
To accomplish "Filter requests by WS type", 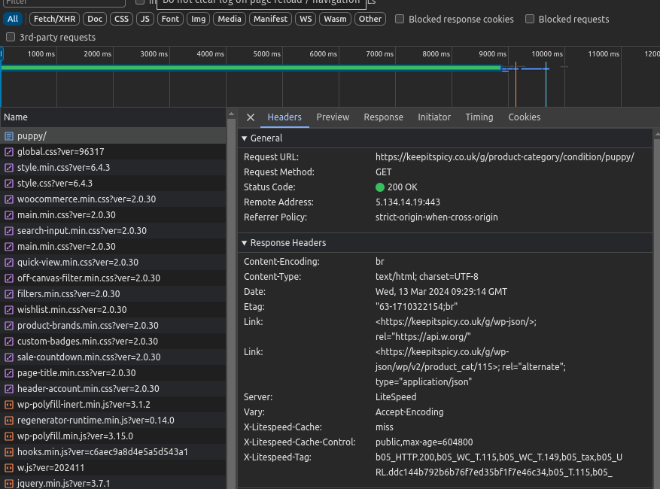I will 306,19.
